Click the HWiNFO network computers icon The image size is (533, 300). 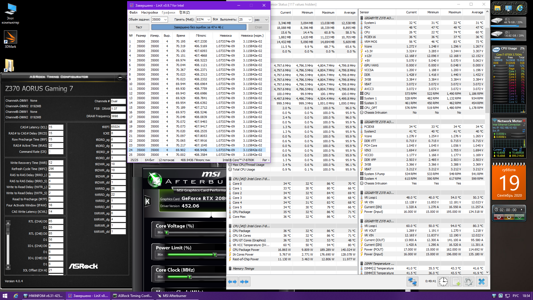(412, 282)
